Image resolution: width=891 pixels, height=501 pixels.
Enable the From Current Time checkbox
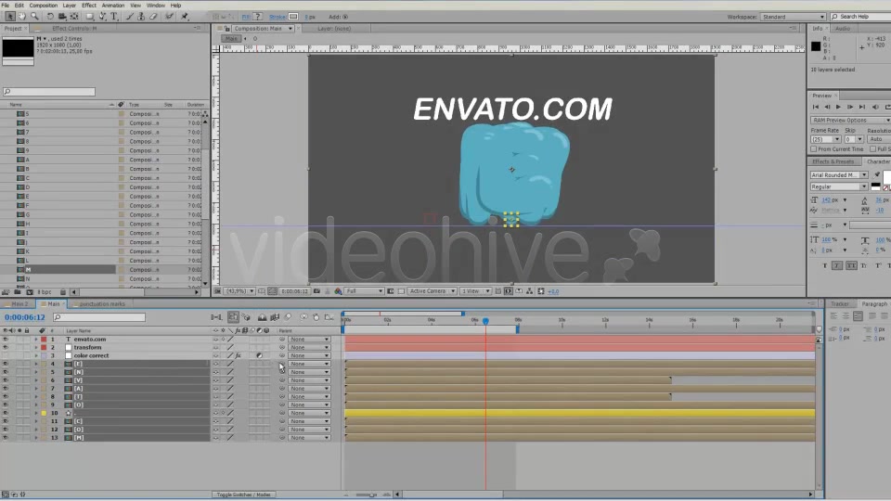pos(814,148)
